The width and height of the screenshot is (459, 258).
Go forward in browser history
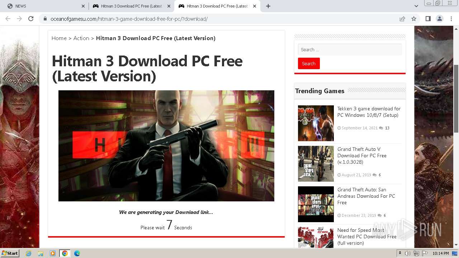19,19
